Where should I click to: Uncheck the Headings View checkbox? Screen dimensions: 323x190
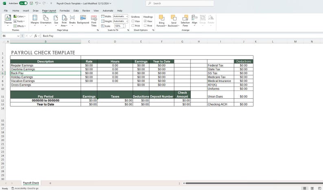tap(145, 21)
